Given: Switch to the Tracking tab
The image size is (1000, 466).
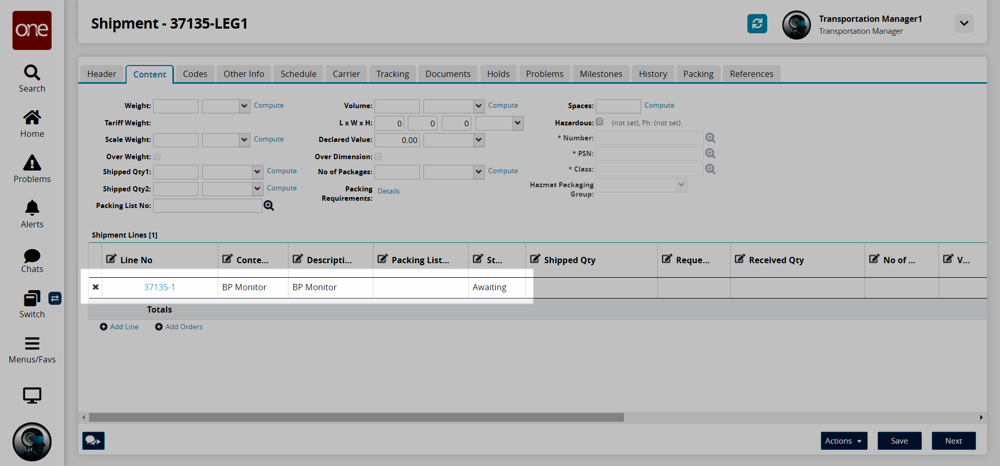Looking at the screenshot, I should 392,74.
